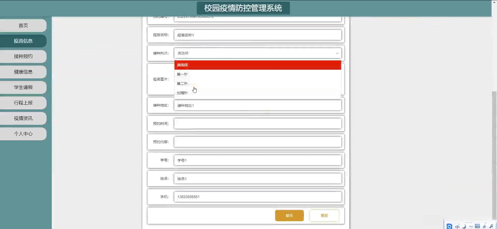Click the 提交 submit button
The width and height of the screenshot is (497, 229).
pyautogui.click(x=289, y=216)
